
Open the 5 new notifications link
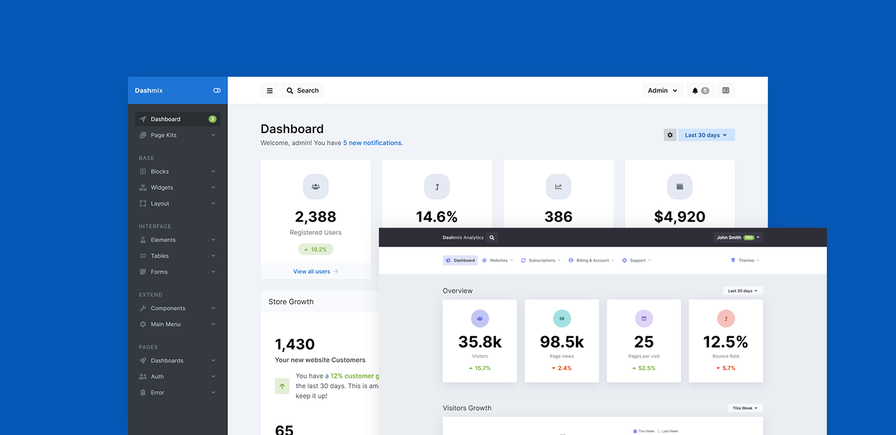(372, 143)
